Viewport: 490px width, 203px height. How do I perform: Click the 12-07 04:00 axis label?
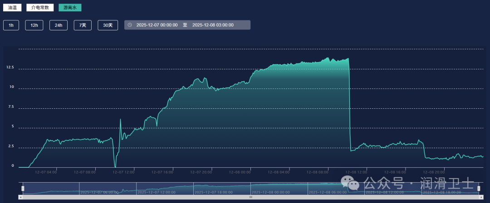[46, 172]
